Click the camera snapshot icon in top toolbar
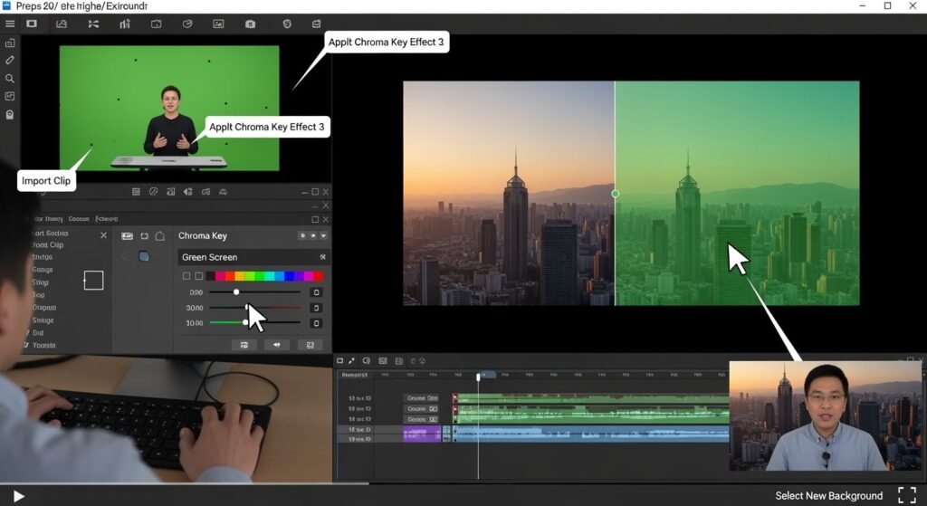 [250, 24]
